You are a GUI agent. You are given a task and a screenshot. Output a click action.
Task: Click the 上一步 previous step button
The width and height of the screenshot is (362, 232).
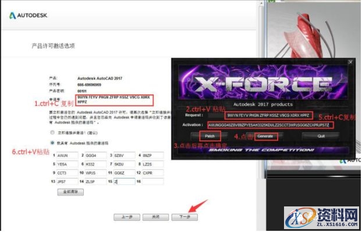point(127,217)
